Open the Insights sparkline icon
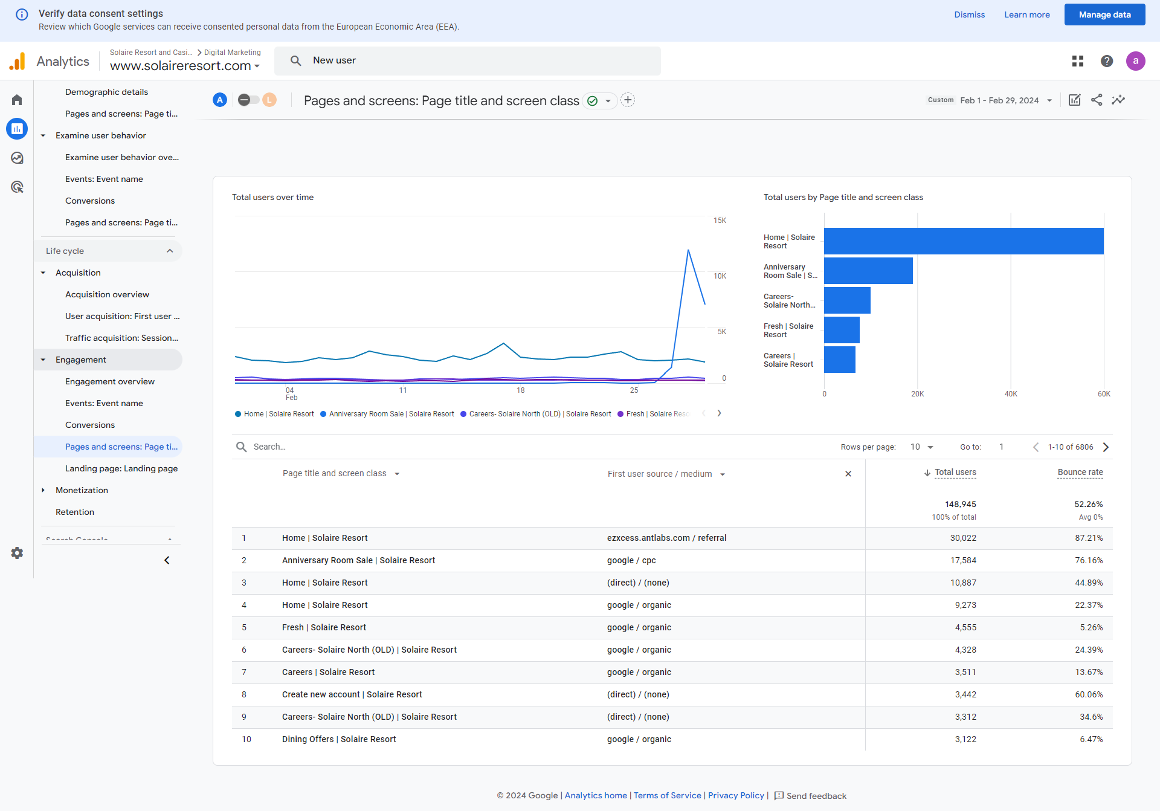1160x811 pixels. point(1119,100)
